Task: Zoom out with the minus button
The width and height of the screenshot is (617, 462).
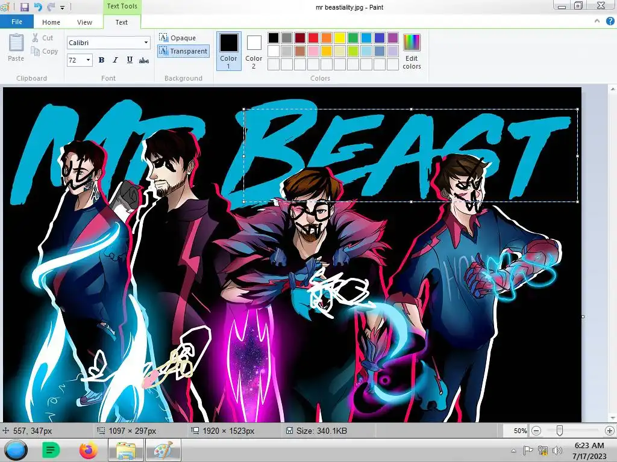Action: pyautogui.click(x=536, y=431)
